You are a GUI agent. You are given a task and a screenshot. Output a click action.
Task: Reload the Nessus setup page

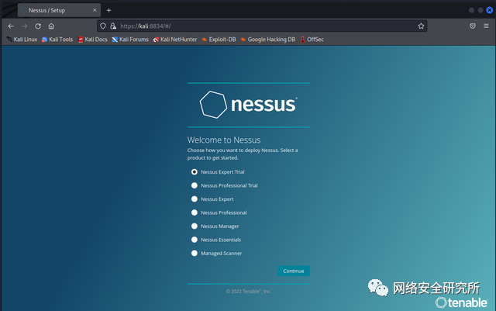(x=38, y=26)
